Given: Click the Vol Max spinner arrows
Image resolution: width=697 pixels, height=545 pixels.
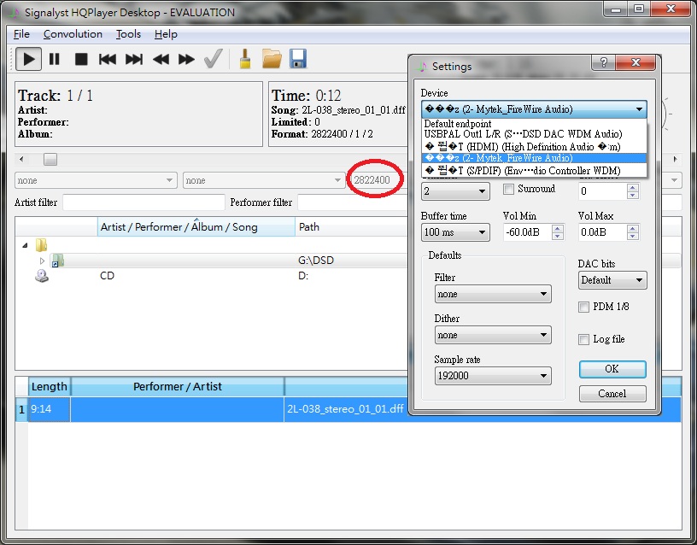Looking at the screenshot, I should [x=633, y=232].
